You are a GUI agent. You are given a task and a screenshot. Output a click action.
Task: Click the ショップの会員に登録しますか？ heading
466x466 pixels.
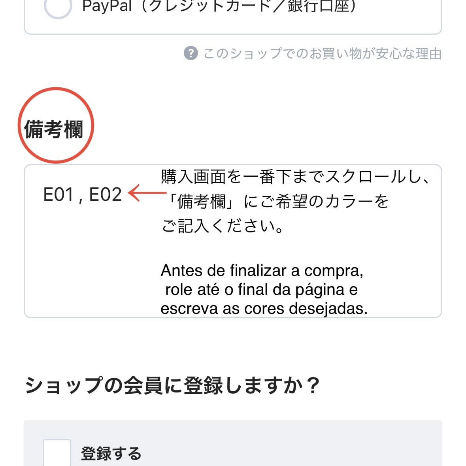point(172,385)
